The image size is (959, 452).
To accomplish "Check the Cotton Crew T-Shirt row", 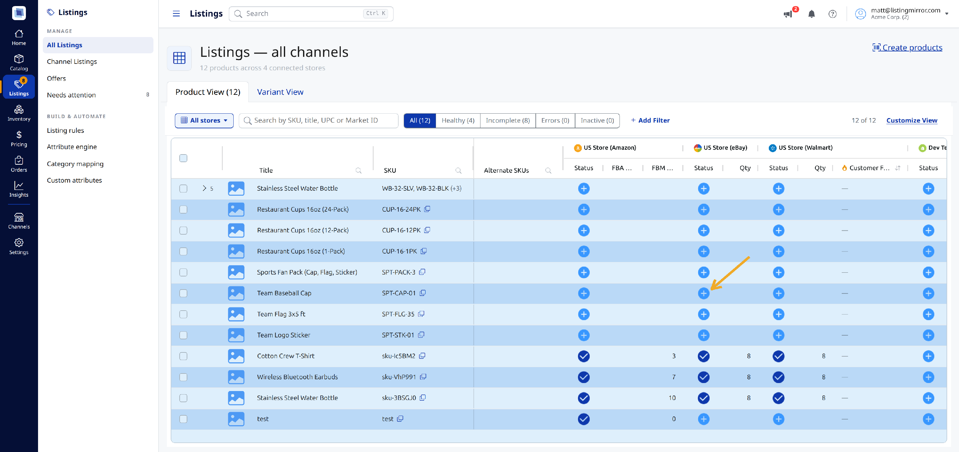I will pyautogui.click(x=183, y=356).
